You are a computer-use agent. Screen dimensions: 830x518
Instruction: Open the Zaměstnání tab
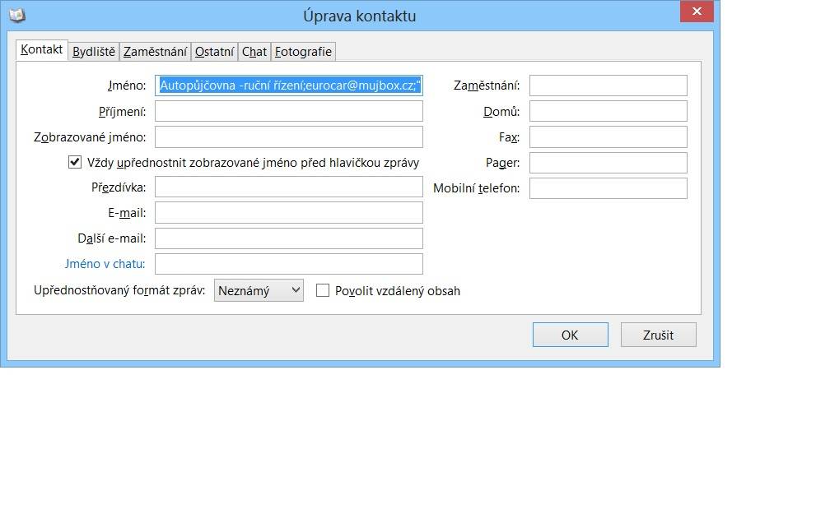pos(155,52)
